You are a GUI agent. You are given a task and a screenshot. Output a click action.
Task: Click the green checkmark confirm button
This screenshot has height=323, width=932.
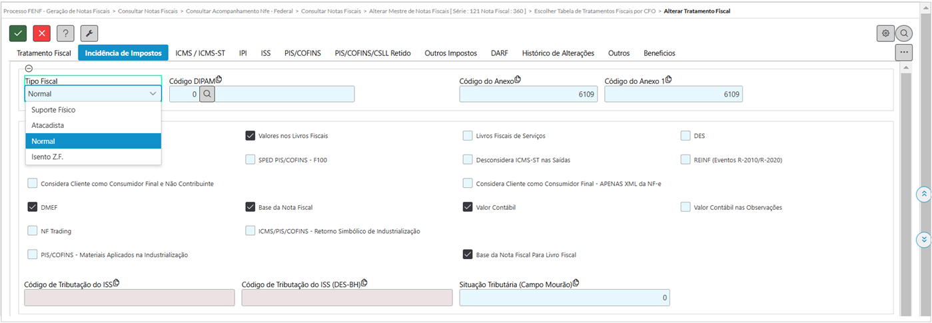(x=18, y=33)
